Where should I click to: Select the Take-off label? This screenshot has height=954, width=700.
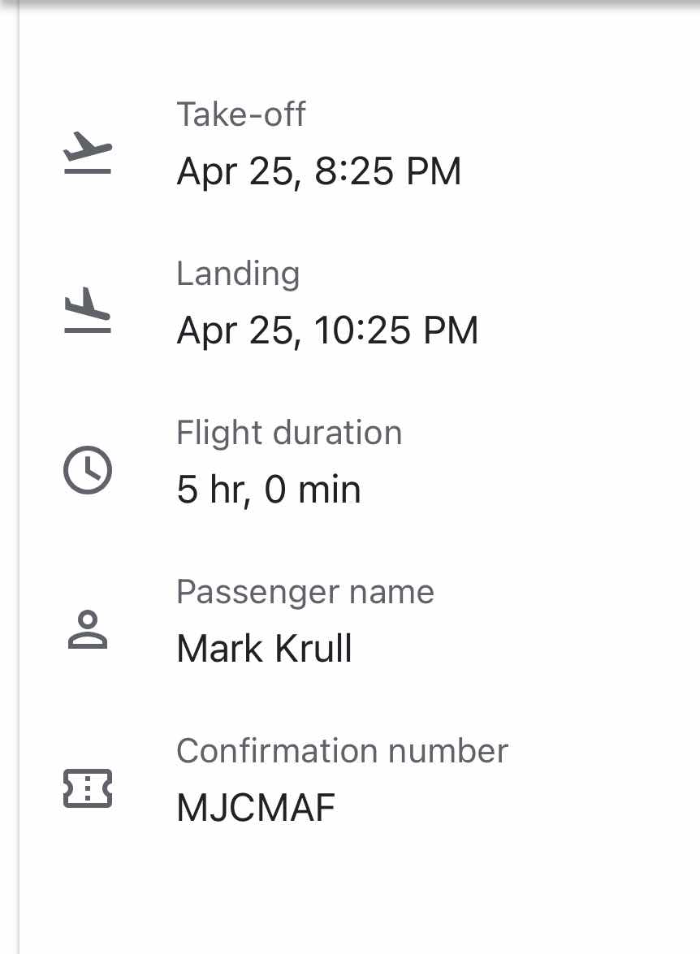pos(241,114)
